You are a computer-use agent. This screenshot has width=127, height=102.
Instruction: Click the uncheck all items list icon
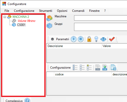[82, 67]
